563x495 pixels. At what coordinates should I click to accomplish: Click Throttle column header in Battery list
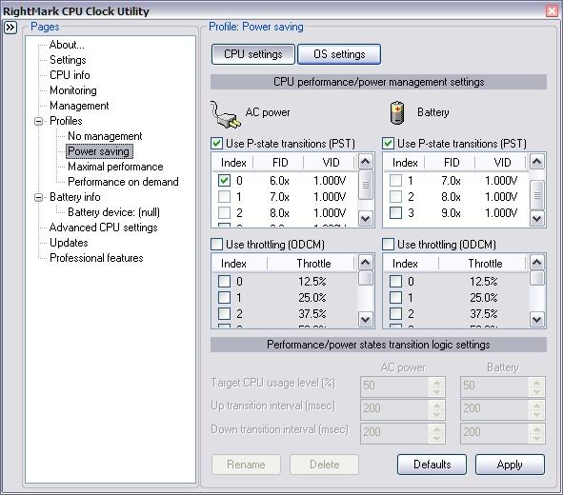tap(484, 264)
